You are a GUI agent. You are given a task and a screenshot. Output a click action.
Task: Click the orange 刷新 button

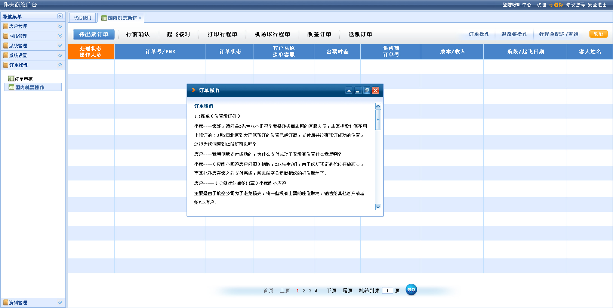[598, 34]
